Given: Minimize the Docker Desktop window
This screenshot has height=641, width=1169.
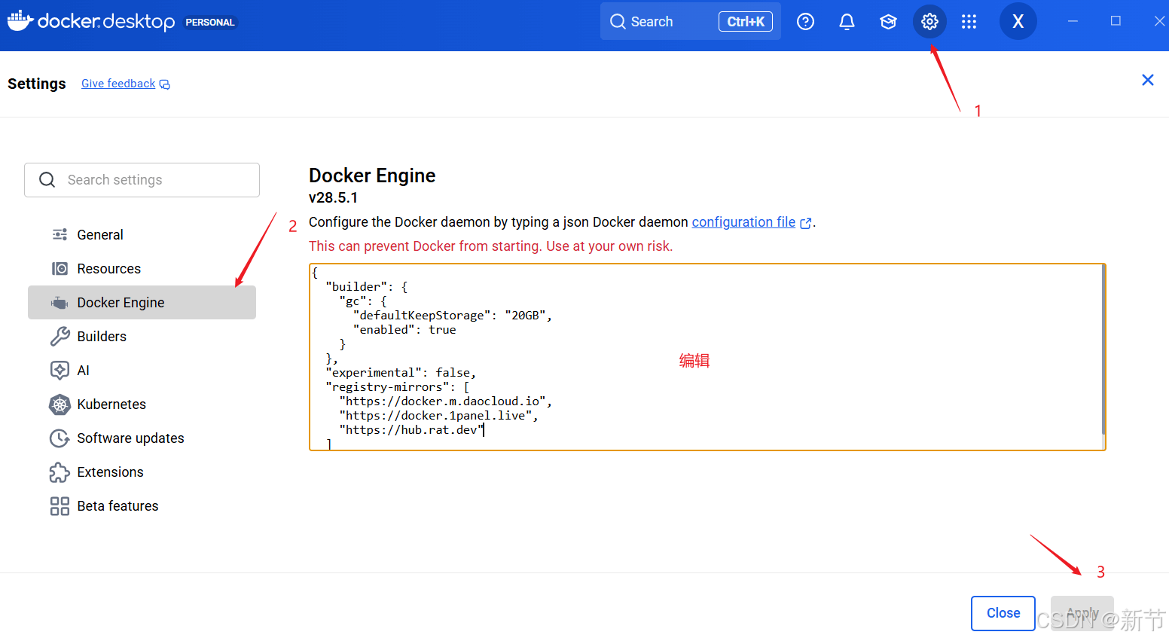Looking at the screenshot, I should pyautogui.click(x=1073, y=21).
